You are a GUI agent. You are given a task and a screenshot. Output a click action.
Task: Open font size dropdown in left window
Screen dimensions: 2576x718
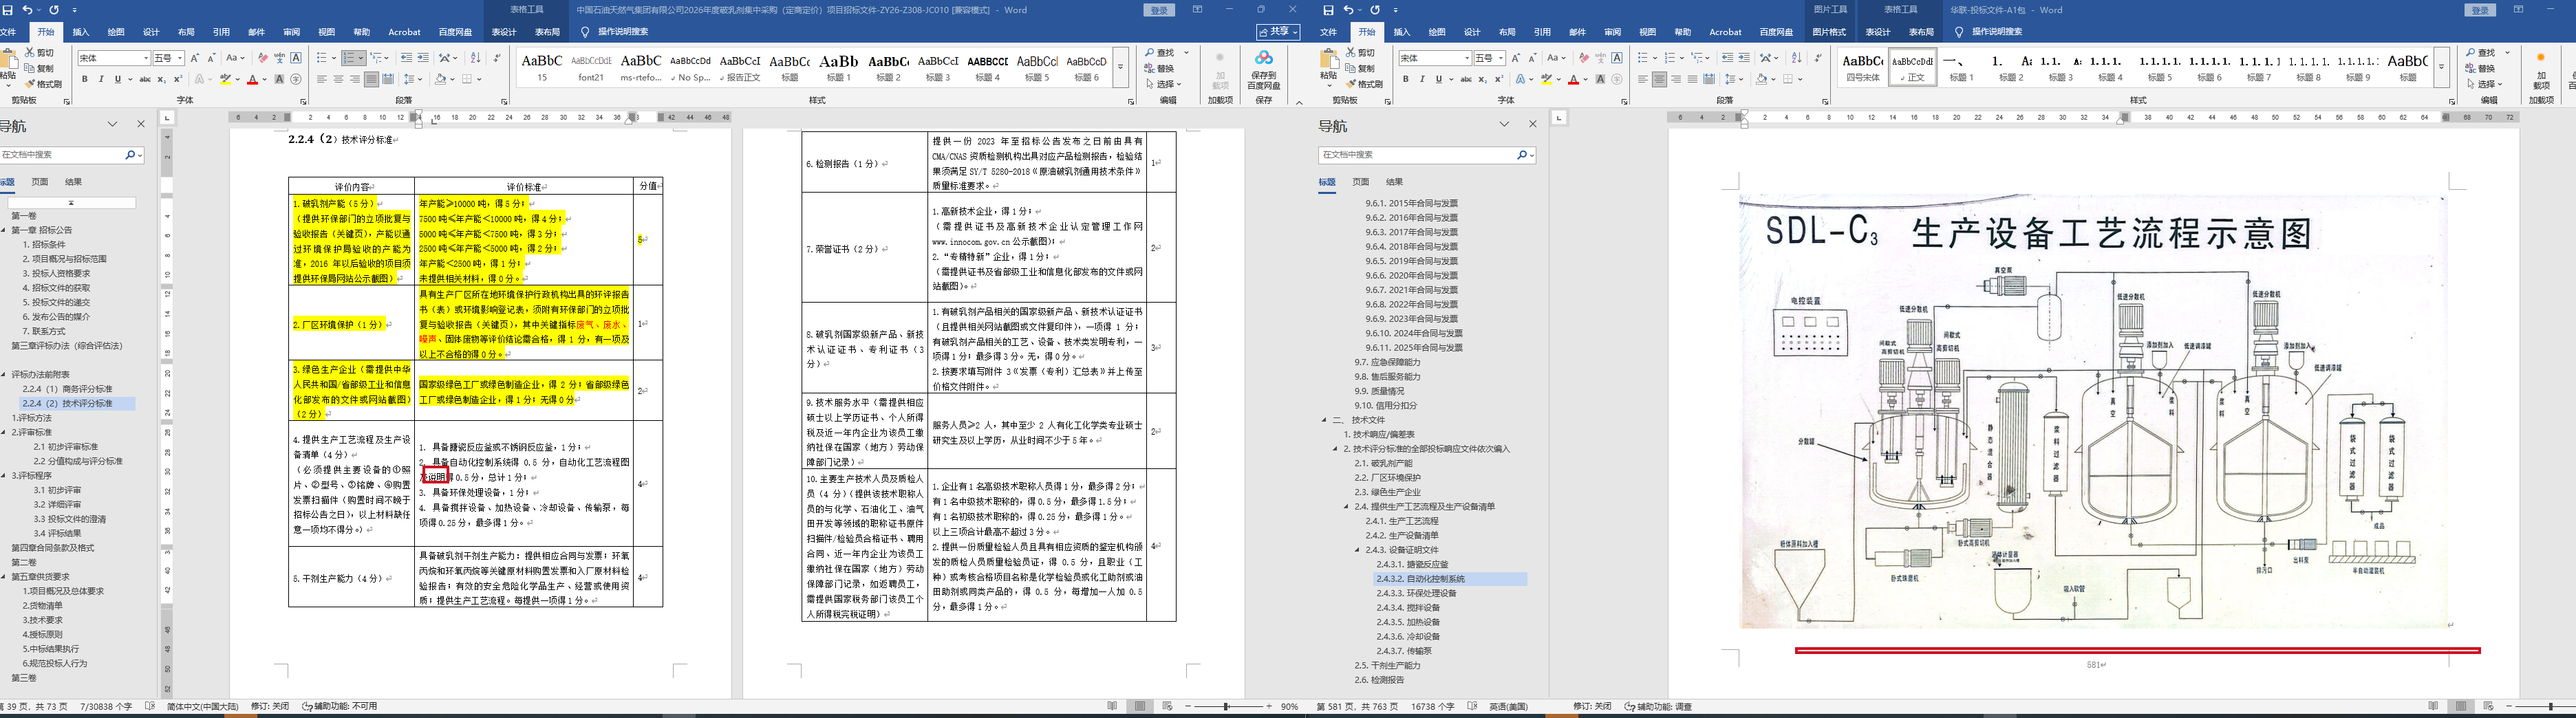180,58
